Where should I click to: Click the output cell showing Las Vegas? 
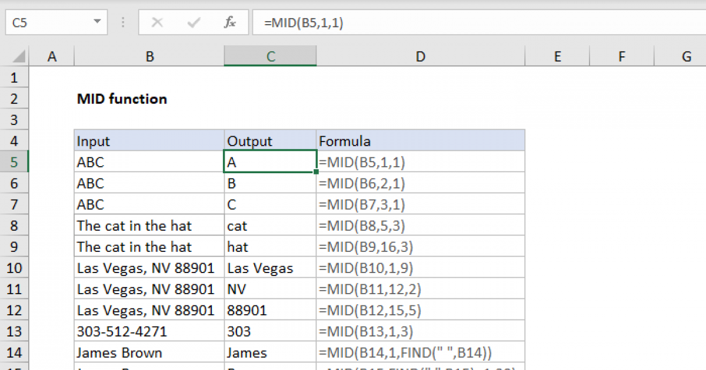tap(270, 268)
